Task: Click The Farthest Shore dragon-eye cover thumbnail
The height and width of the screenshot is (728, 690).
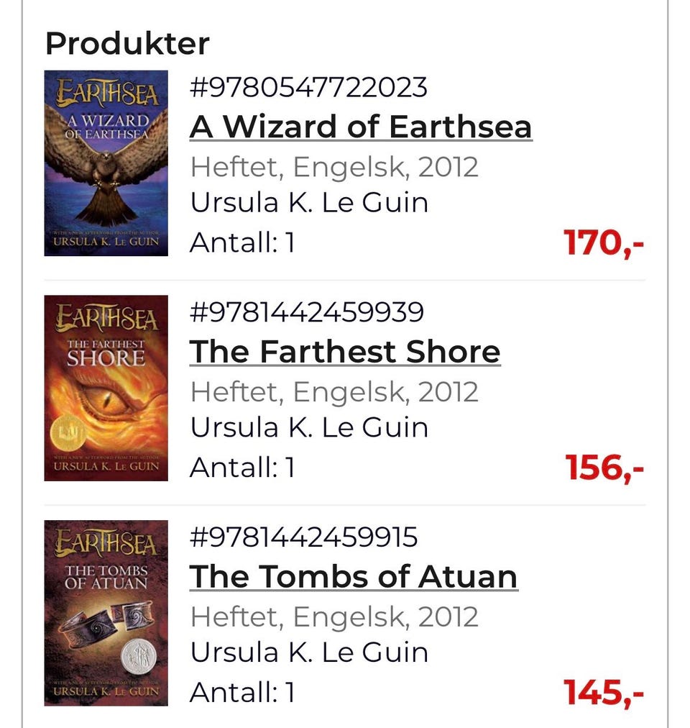Action: pos(106,388)
